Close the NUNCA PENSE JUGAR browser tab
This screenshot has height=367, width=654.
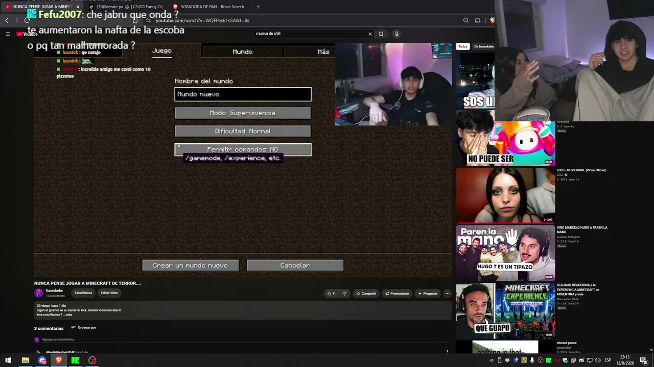(78, 7)
